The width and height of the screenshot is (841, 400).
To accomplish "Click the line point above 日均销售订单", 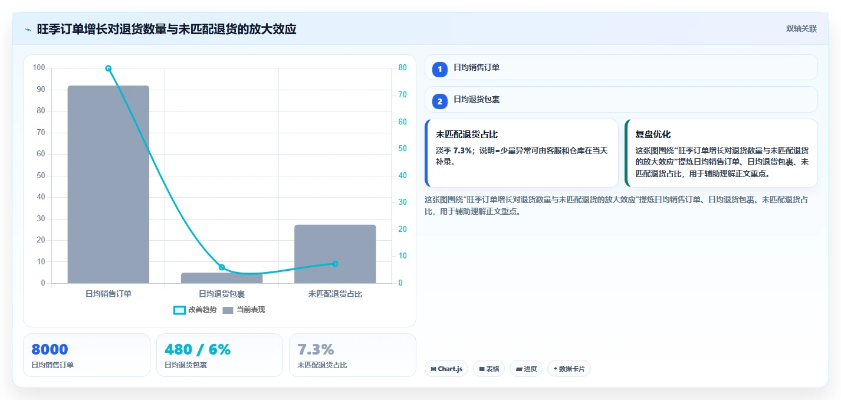I will point(109,68).
